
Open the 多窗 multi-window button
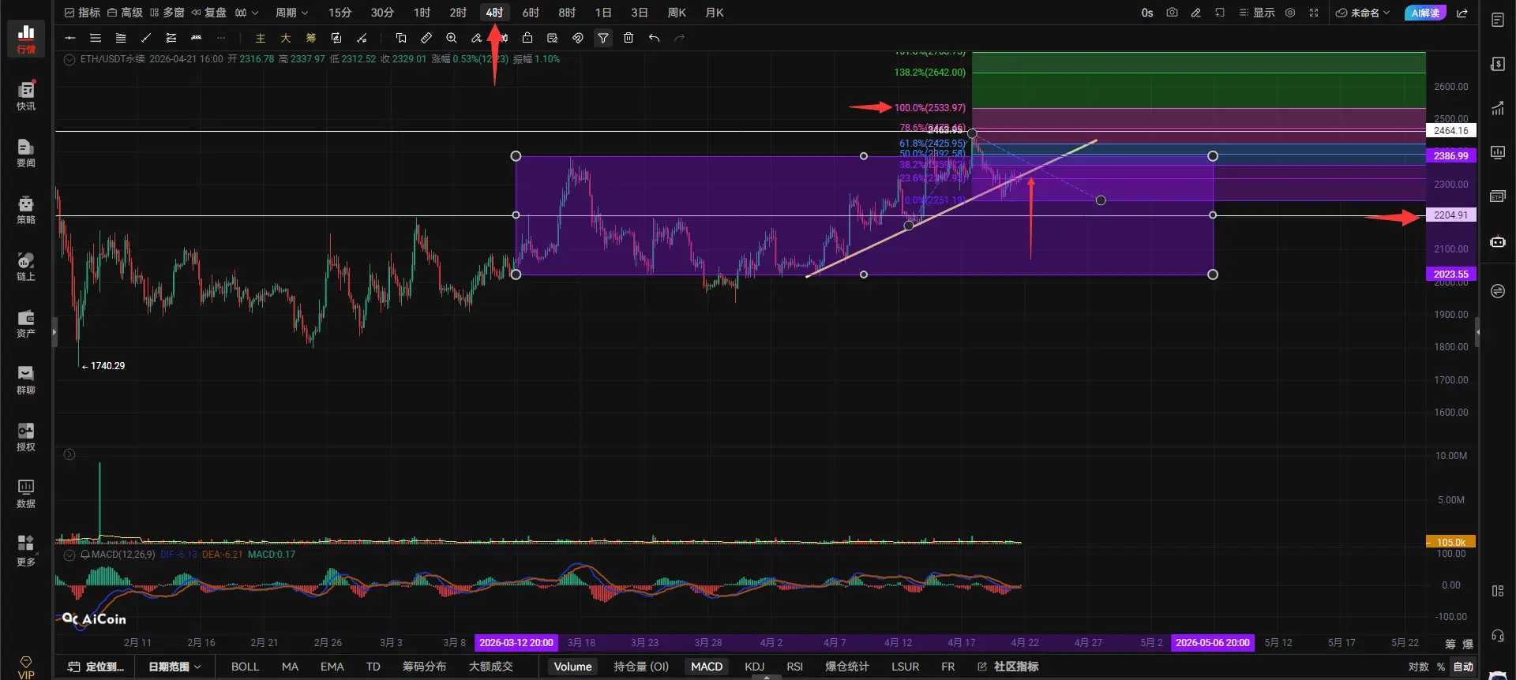(x=167, y=13)
